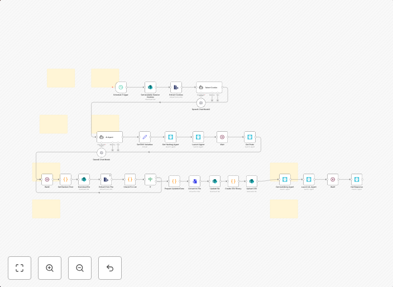Zoom in on the workflow canvas
The image size is (393, 287).
[50, 268]
